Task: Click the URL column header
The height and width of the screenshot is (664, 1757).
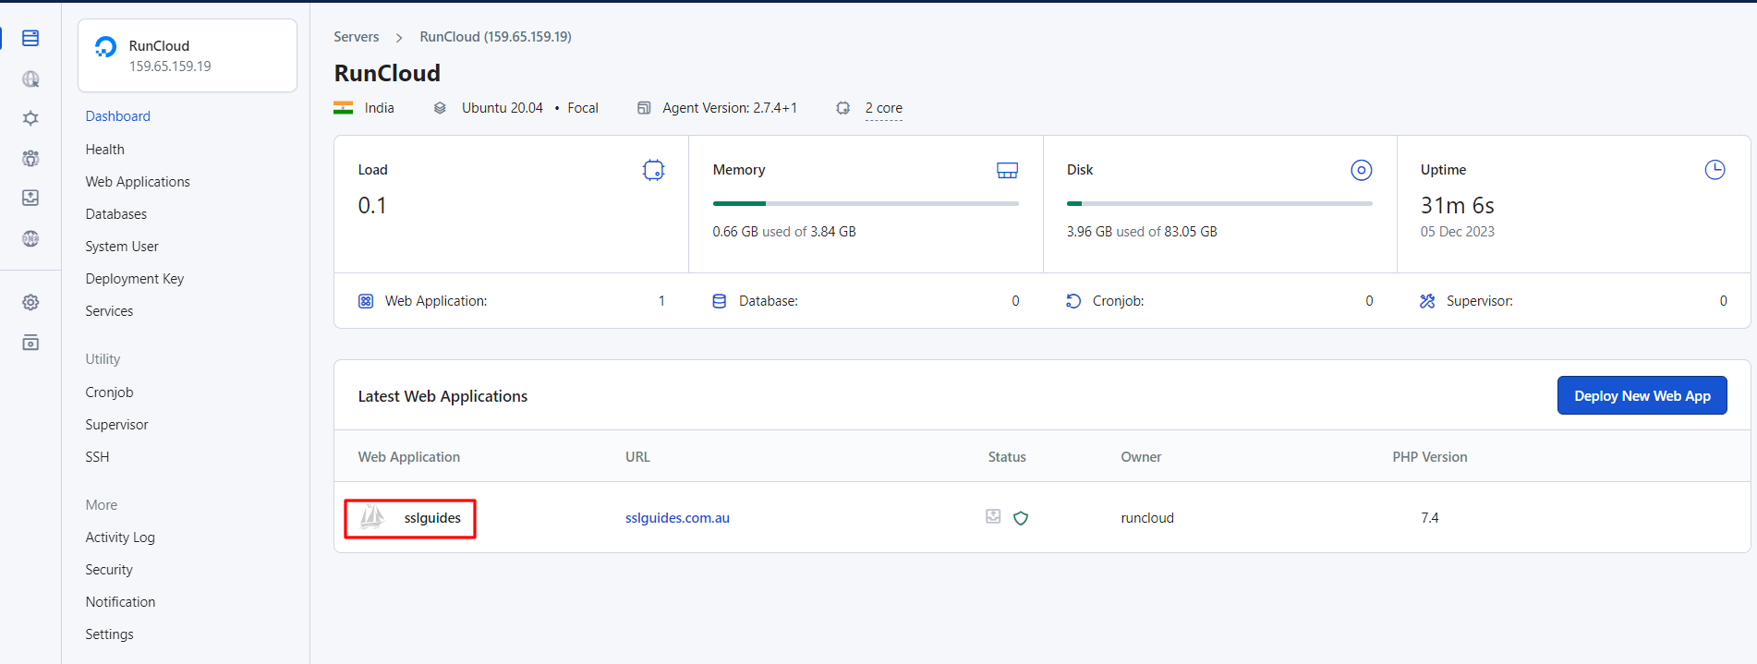Action: (637, 457)
